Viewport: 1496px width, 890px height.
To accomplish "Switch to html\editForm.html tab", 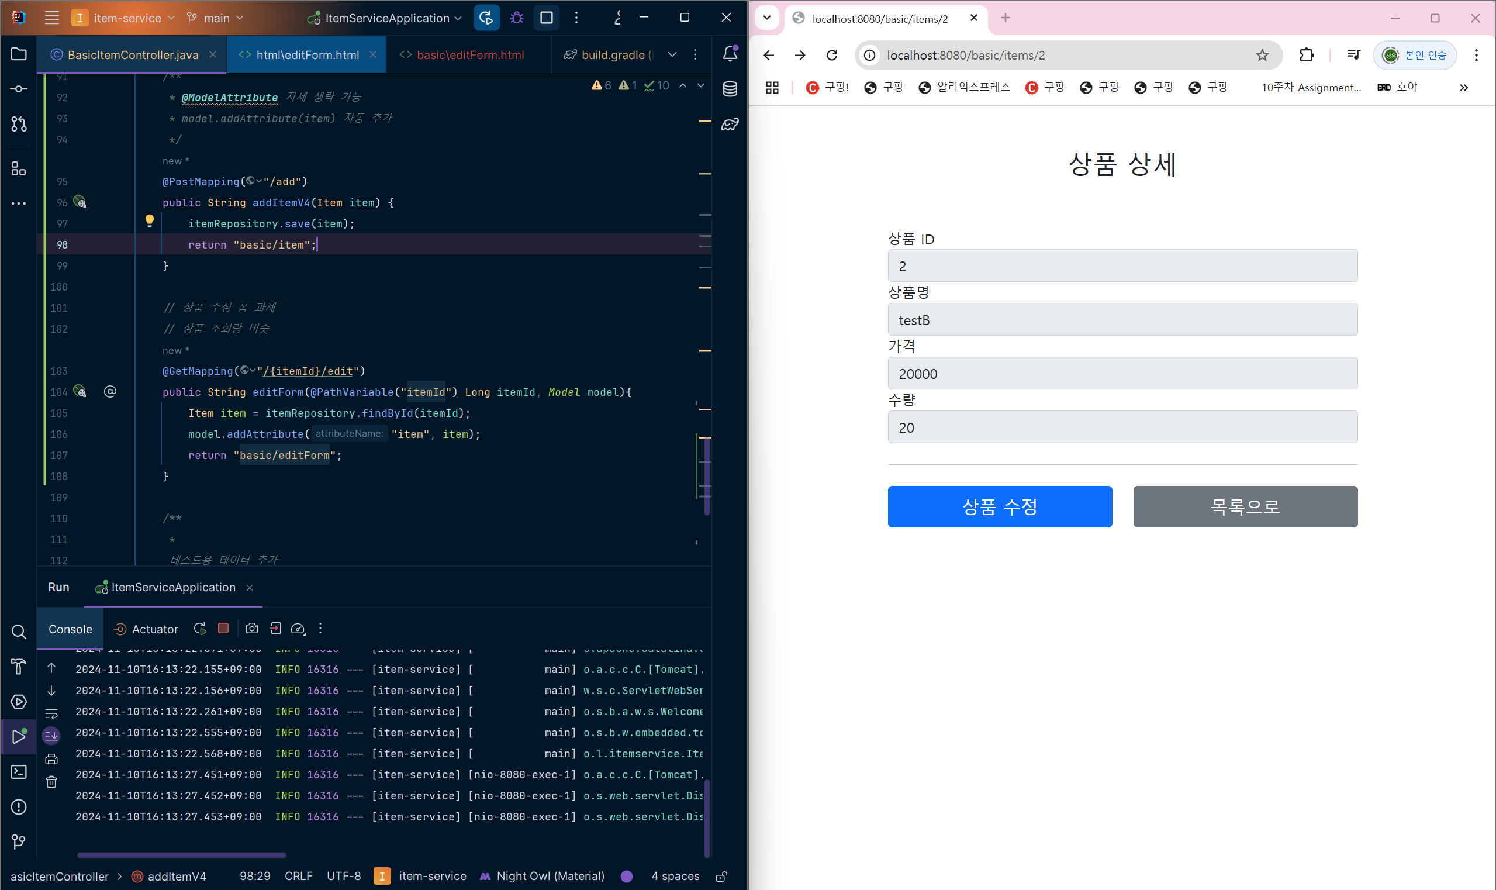I will (307, 54).
